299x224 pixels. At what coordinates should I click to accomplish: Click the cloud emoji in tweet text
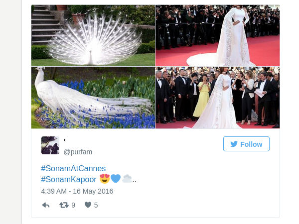coord(127,179)
